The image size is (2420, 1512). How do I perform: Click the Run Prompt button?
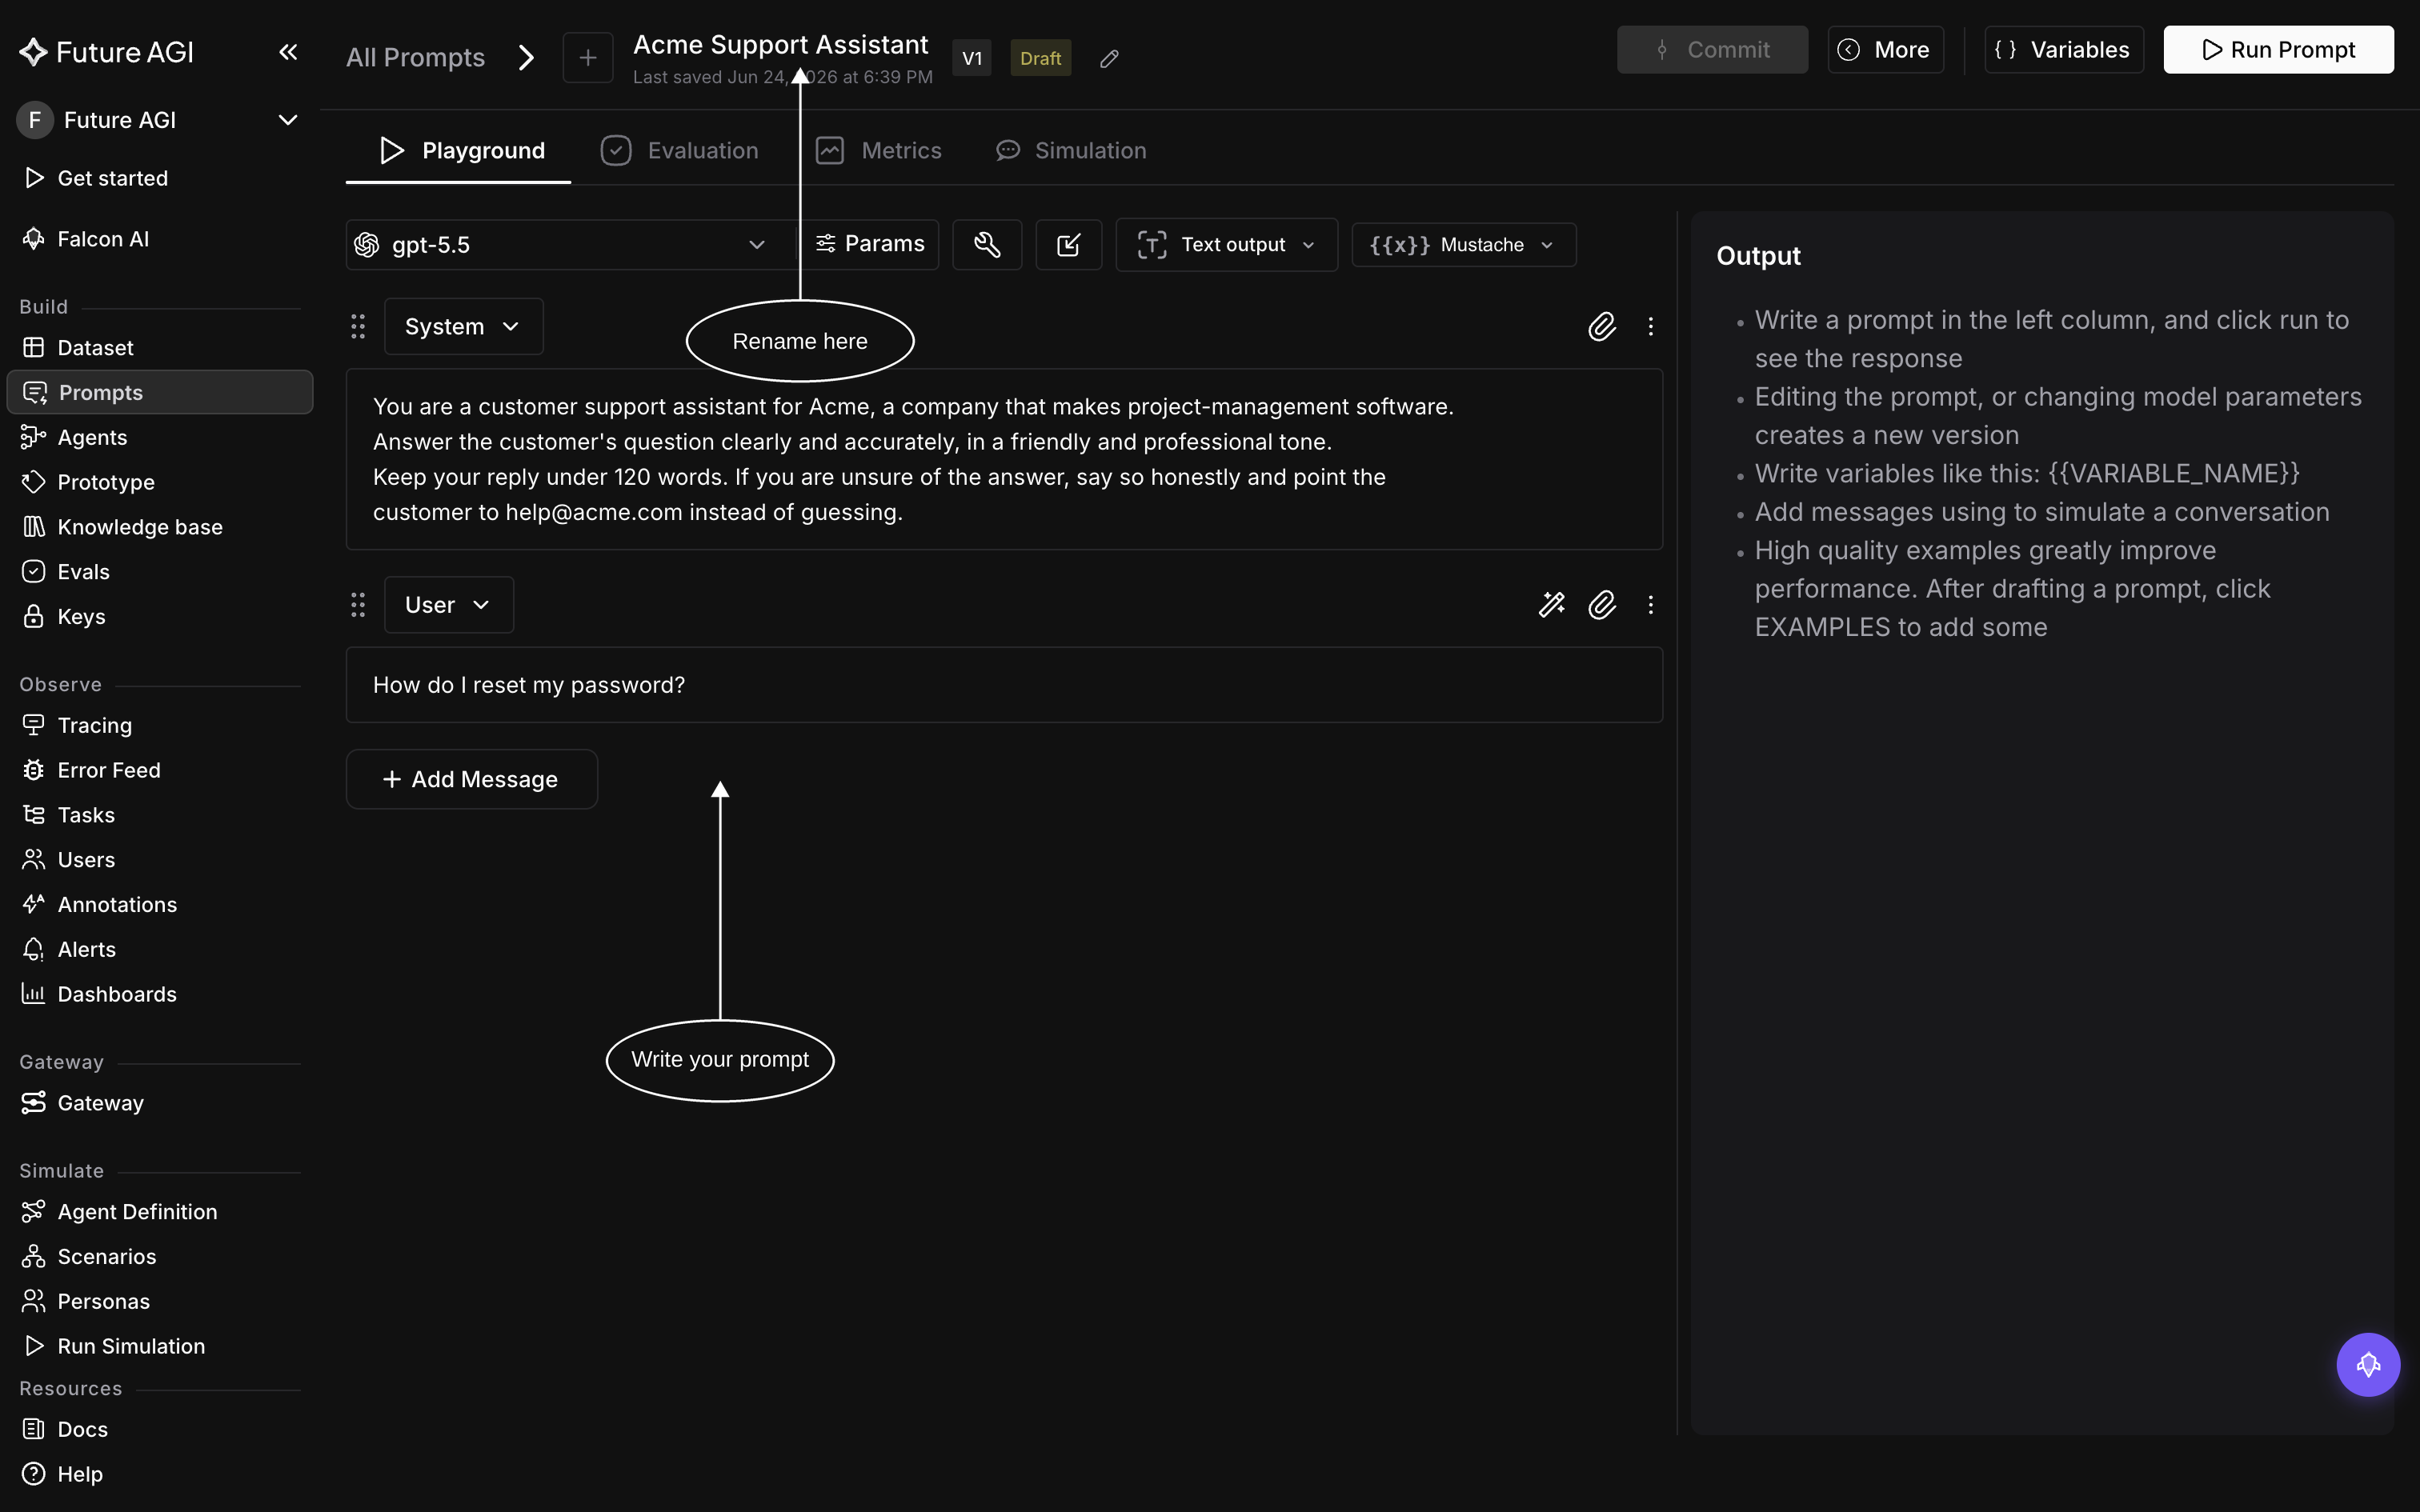pyautogui.click(x=2278, y=50)
